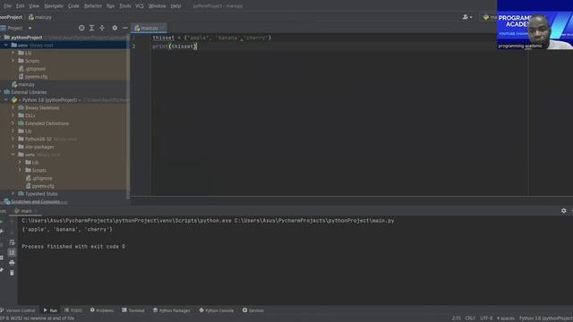Collapse the selected venv library root folder
This screenshot has height=322, width=573.
tap(6, 46)
